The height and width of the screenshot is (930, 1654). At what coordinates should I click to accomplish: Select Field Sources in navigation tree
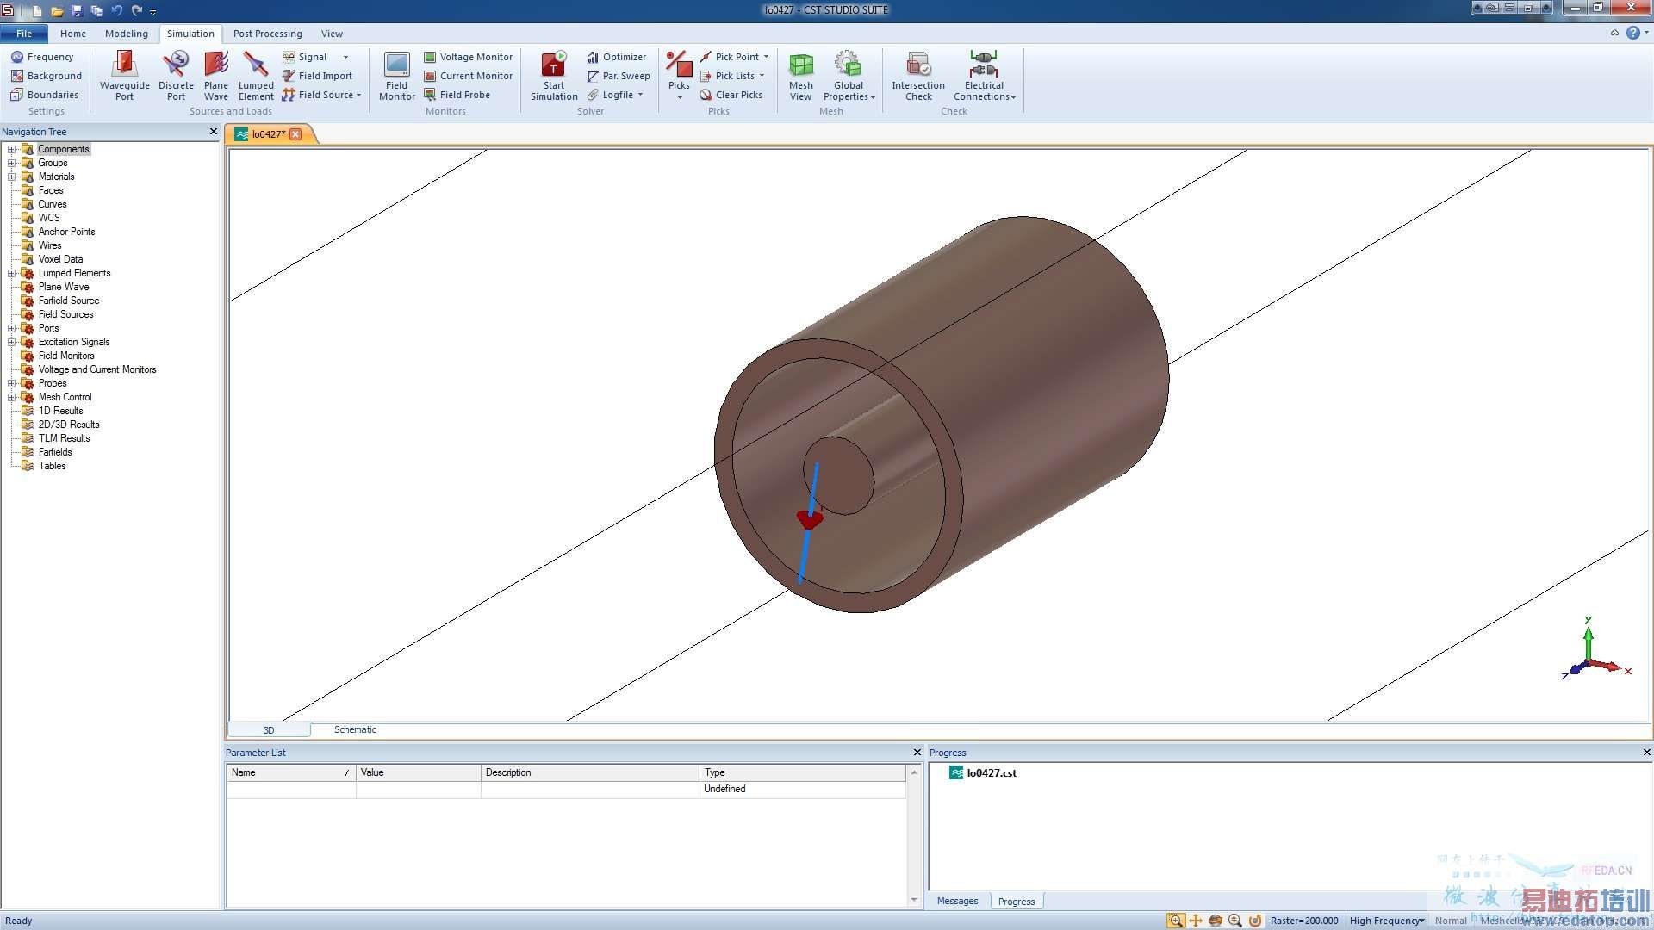click(65, 314)
